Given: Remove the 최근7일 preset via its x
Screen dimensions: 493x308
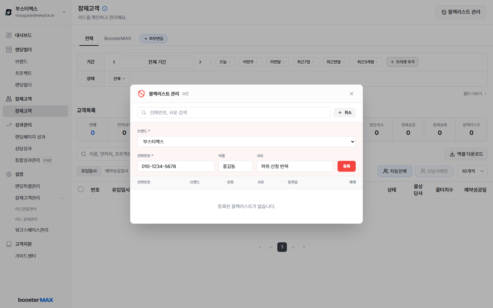Looking at the screenshot, I should pos(313,62).
